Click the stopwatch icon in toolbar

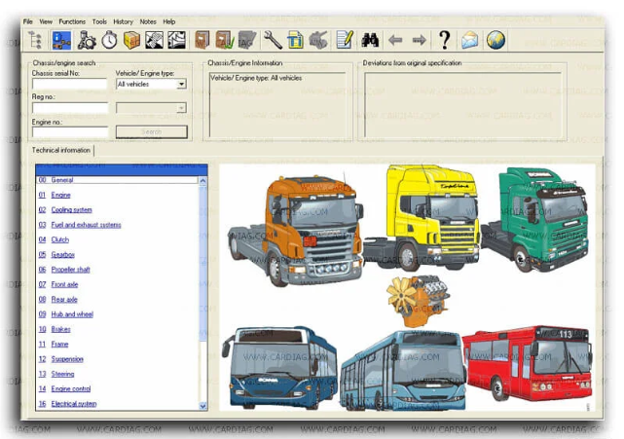pyautogui.click(x=110, y=40)
